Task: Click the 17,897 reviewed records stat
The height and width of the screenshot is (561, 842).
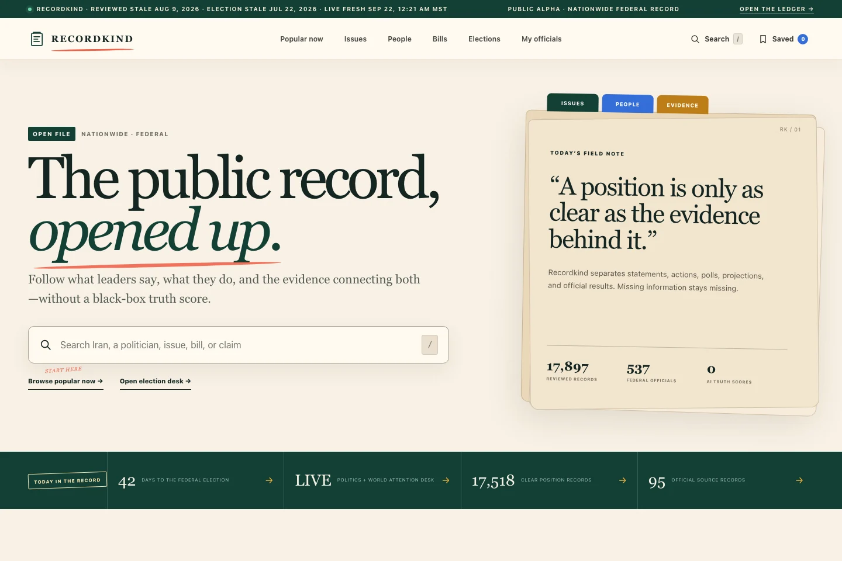Action: point(571,371)
